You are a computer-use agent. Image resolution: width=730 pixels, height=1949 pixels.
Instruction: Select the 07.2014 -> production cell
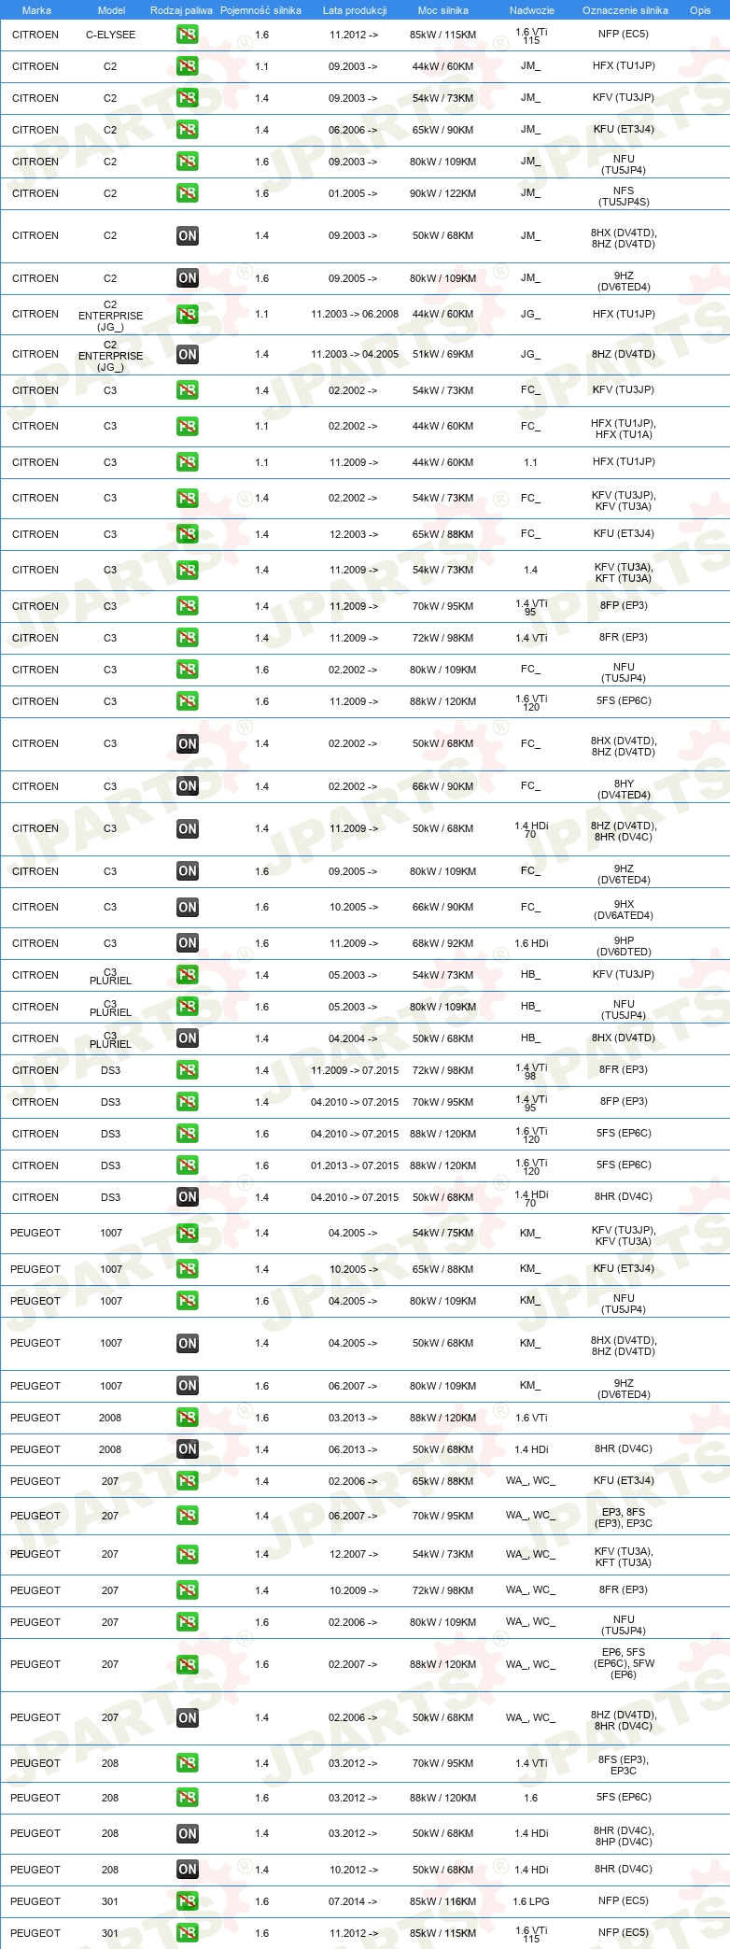coord(353,1901)
